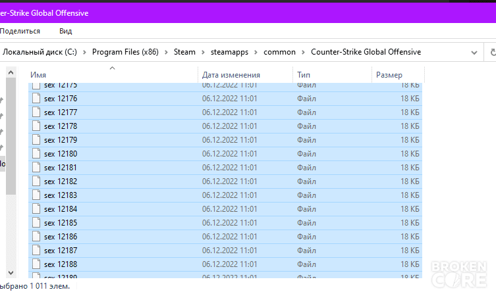Select file icon of sex 12184
The width and height of the screenshot is (496, 292).
tap(36, 209)
